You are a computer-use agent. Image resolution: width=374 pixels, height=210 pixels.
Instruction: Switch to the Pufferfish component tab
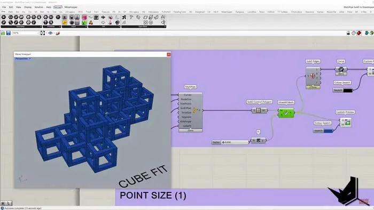click(x=166, y=12)
